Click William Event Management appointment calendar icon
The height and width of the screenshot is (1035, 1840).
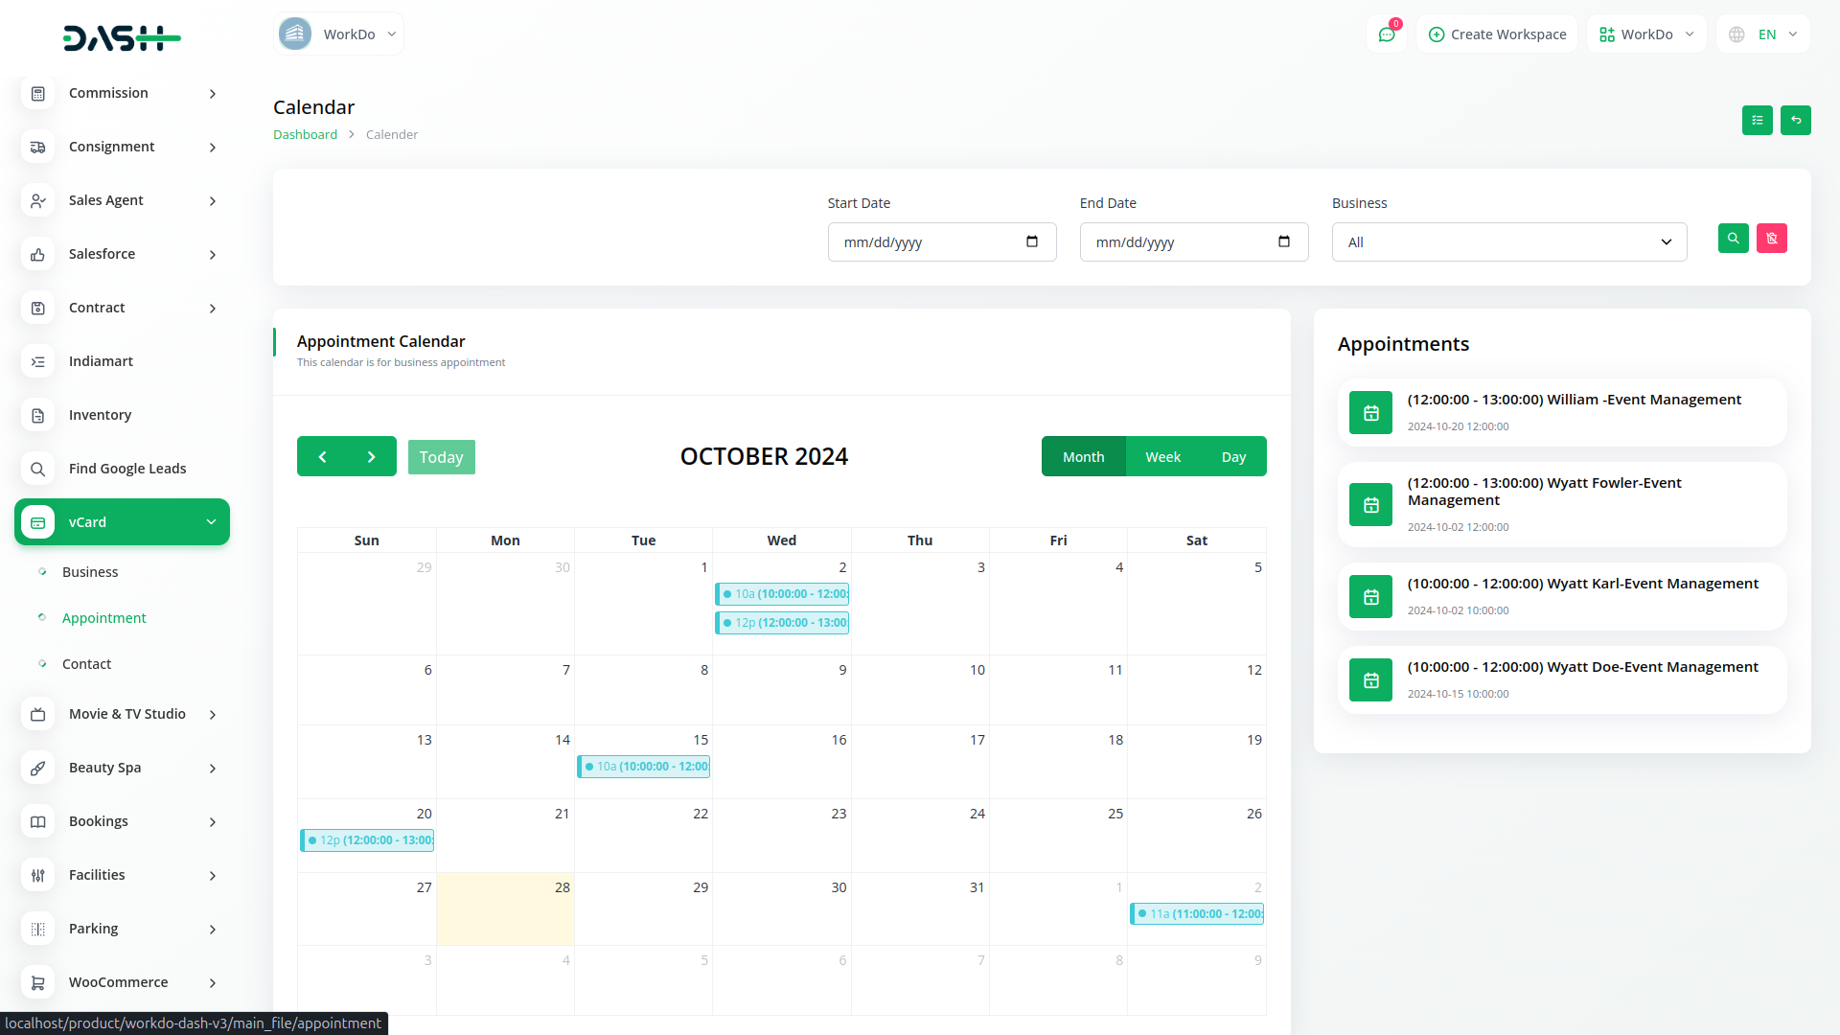1370,413
